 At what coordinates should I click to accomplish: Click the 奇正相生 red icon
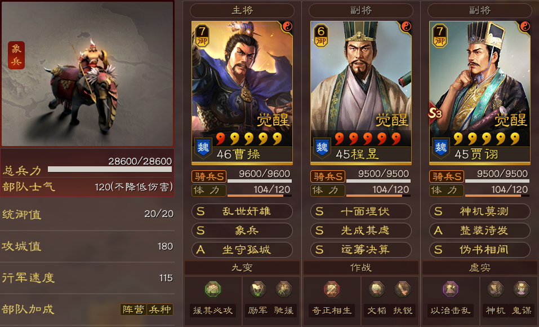pyautogui.click(x=331, y=289)
